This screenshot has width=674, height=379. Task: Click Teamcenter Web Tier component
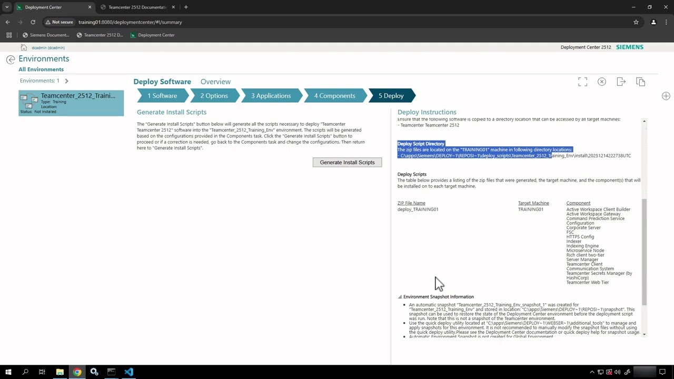click(588, 283)
